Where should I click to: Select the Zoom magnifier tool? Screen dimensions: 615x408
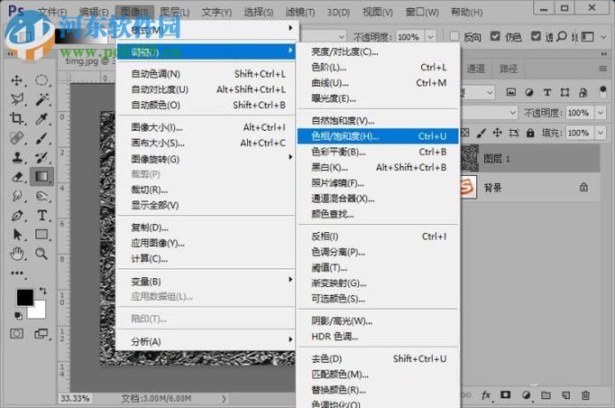41,254
